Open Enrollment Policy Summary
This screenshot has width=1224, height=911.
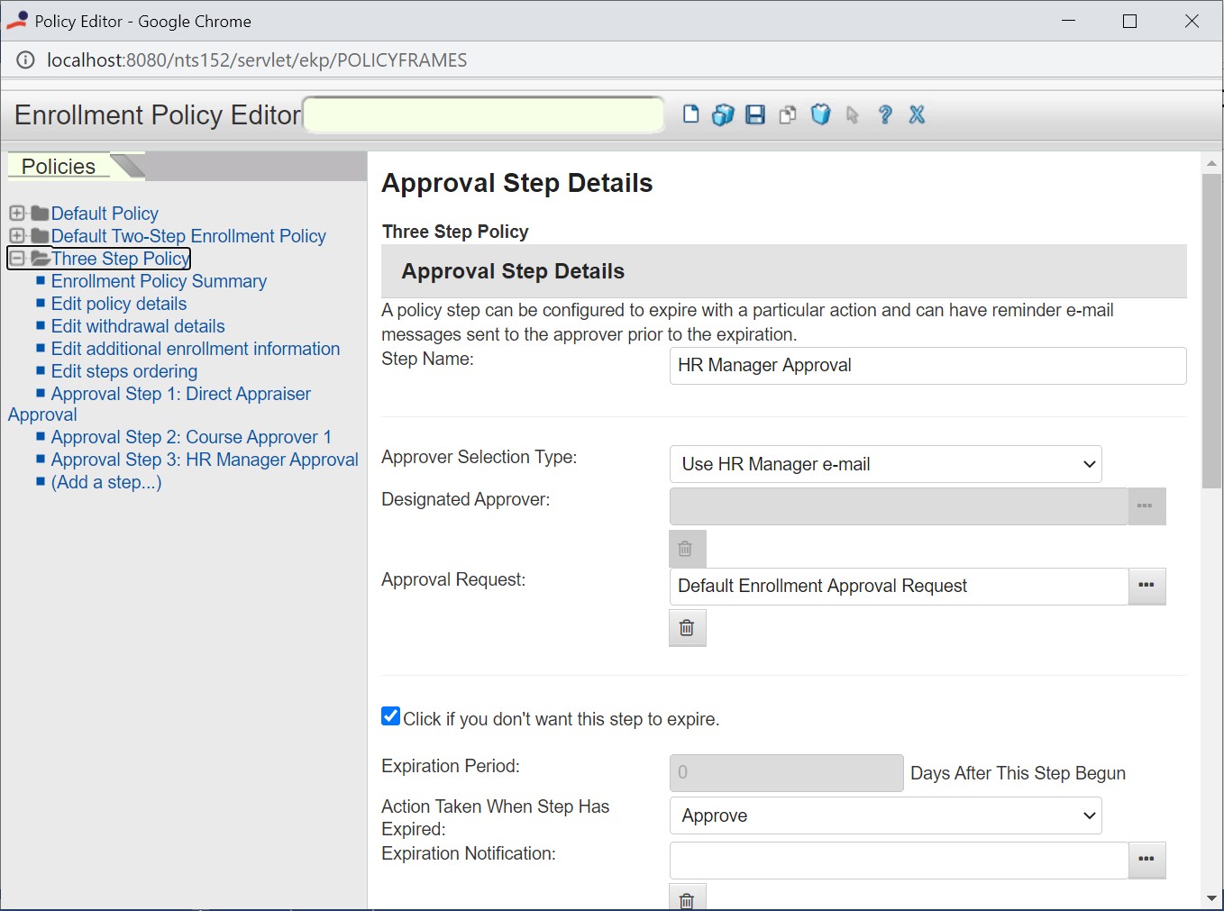point(159,281)
